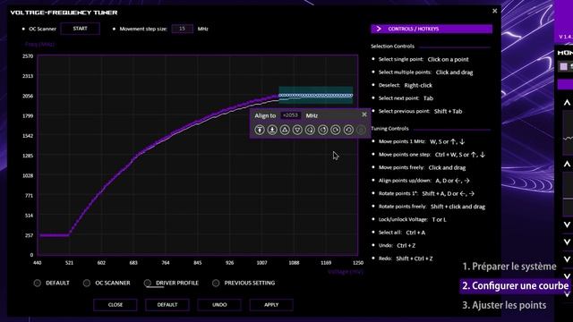
Task: Click 'Move points one step' hotkey line
Action: point(432,155)
